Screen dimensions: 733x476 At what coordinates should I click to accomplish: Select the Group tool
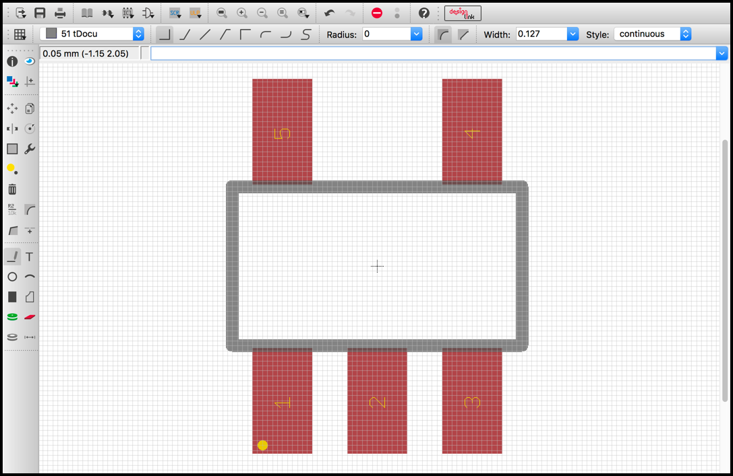(12, 149)
